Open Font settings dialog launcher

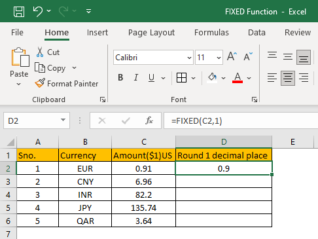pos(255,100)
